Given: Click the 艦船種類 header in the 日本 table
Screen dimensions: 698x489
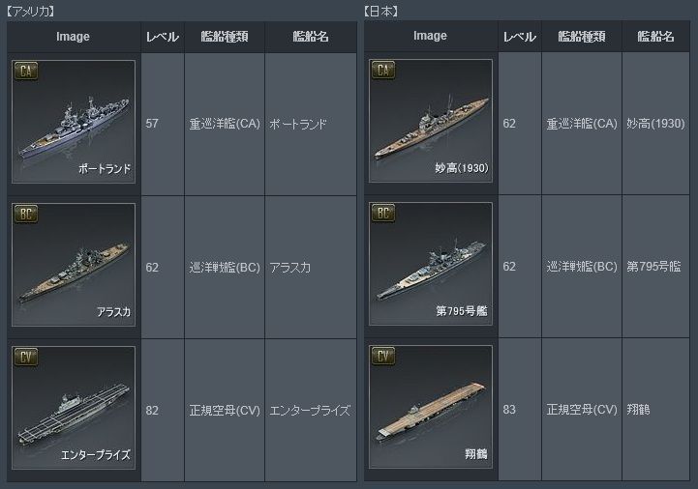Looking at the screenshot, I should (x=582, y=36).
